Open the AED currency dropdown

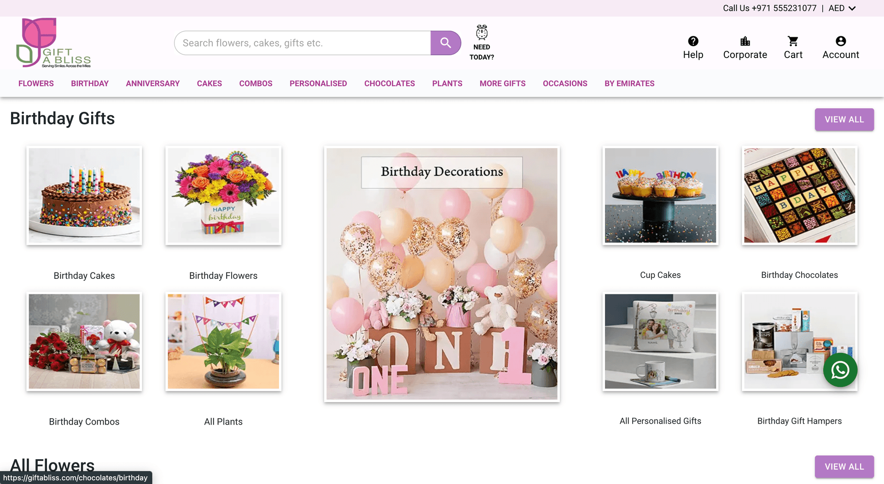(842, 8)
